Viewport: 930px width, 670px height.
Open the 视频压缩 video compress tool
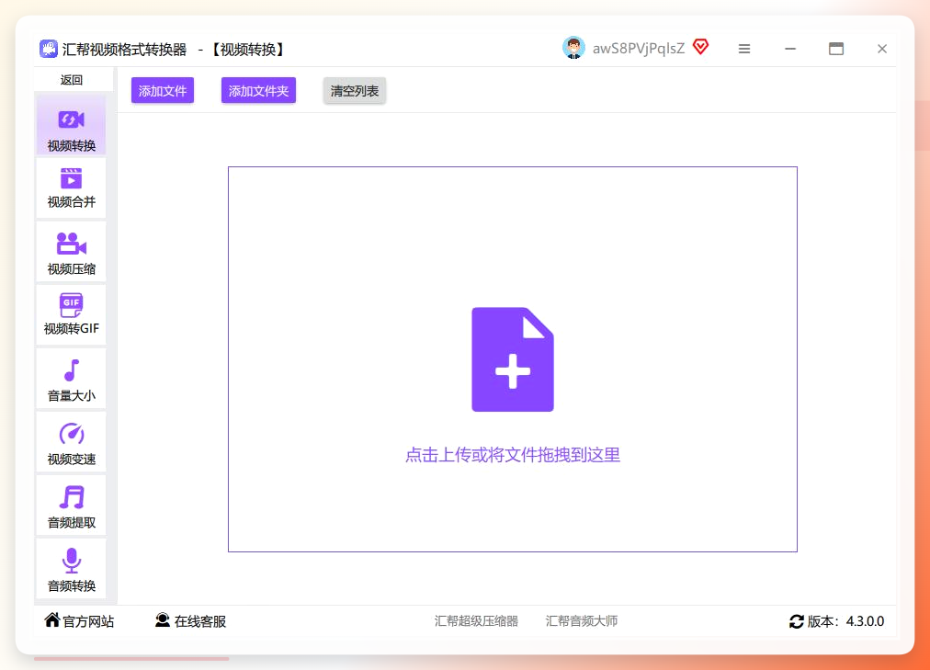pos(71,252)
